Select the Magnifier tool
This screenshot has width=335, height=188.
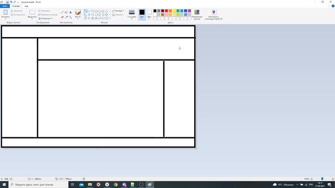coord(70,17)
